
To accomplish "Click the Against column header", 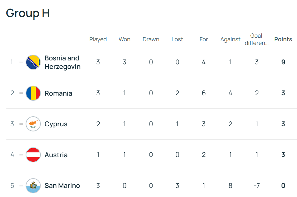I will coord(230,39).
